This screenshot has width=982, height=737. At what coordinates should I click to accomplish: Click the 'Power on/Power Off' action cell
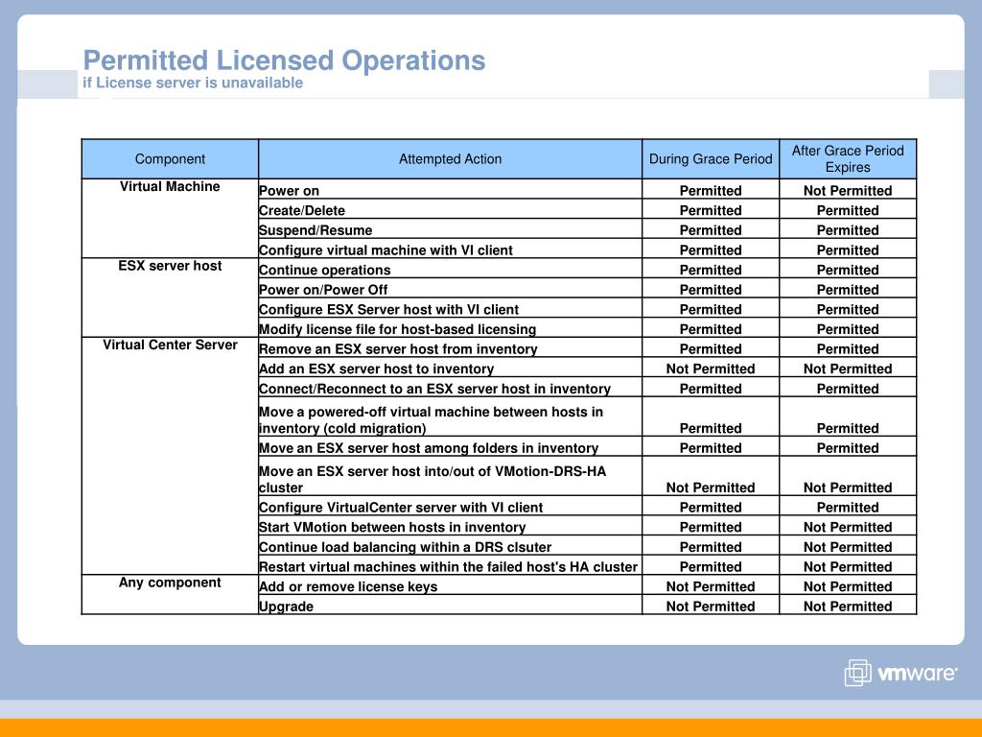(451, 290)
